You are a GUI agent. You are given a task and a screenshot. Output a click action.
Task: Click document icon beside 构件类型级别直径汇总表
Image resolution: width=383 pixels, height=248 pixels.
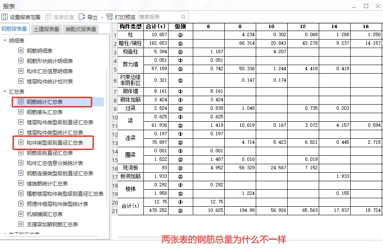(x=21, y=143)
